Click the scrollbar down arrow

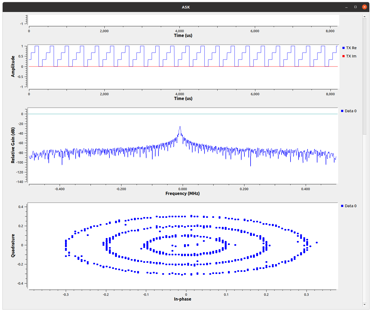coord(365,304)
